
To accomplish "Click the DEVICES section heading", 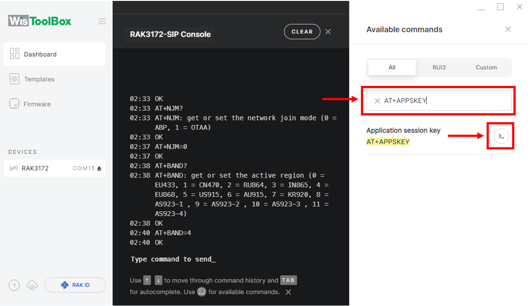I will (x=22, y=152).
